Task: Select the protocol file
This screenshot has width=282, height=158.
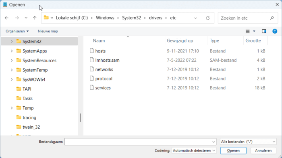Action: tap(104, 79)
